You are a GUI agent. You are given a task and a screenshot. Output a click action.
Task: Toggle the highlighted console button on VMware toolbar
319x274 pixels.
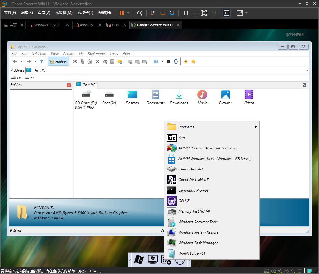coord(226,13)
